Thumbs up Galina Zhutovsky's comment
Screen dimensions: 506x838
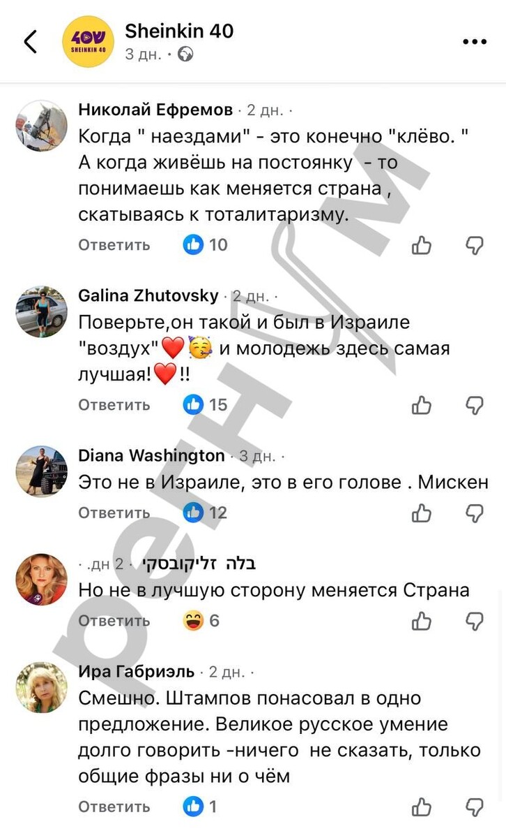click(x=422, y=405)
